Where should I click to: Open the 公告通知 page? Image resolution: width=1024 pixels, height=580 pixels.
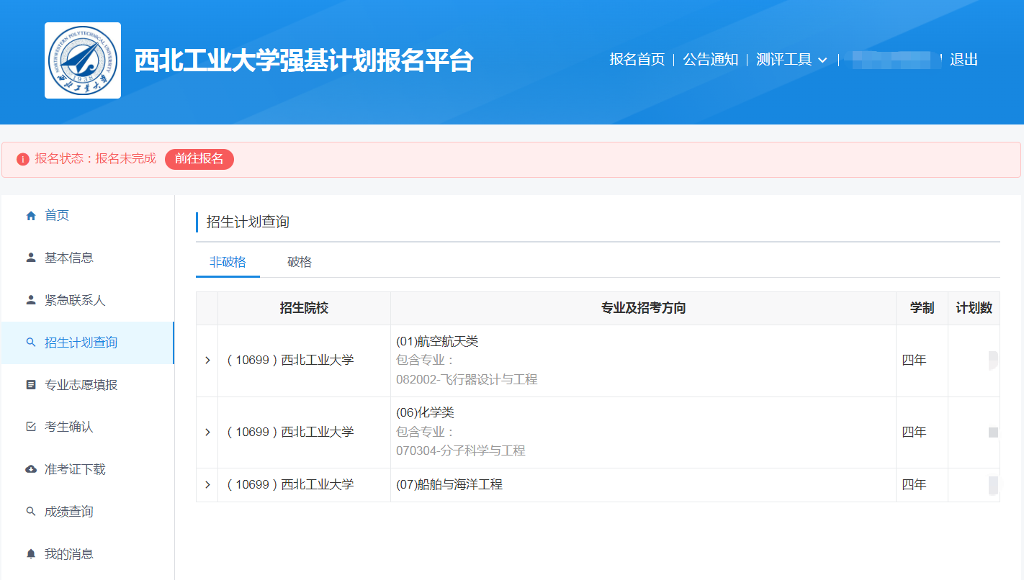(x=710, y=60)
